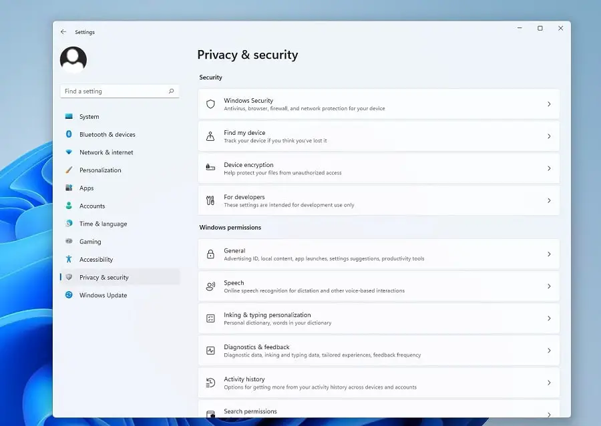Open Activity history chevron
This screenshot has height=426, width=601.
549,383
